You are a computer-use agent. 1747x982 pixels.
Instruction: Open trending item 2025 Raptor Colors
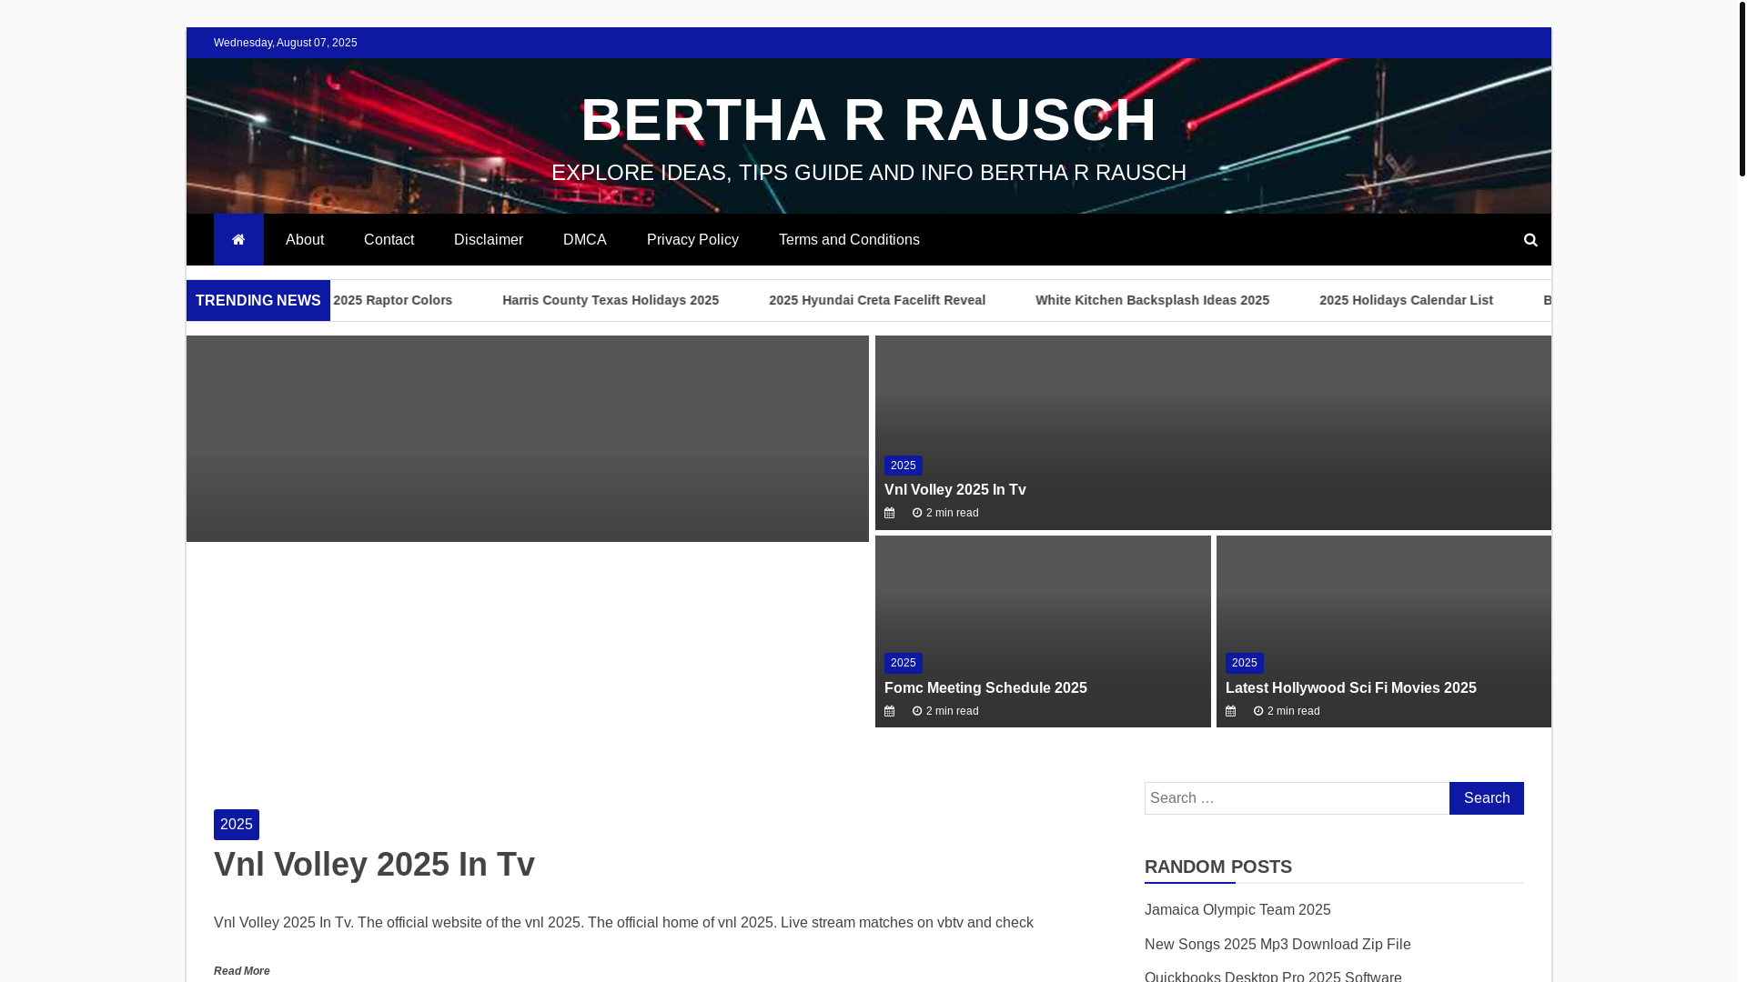click(x=392, y=300)
